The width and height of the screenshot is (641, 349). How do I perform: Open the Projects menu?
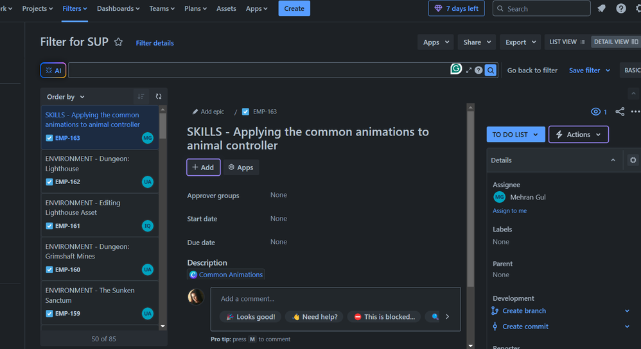pyautogui.click(x=37, y=8)
